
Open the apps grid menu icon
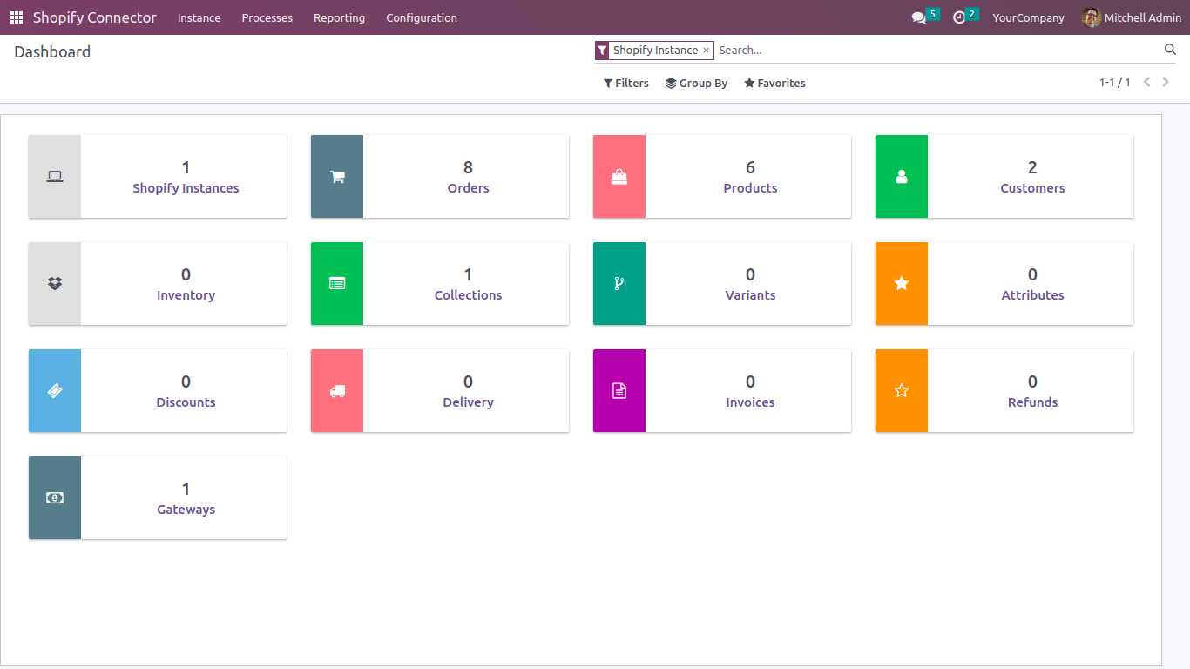pyautogui.click(x=17, y=17)
